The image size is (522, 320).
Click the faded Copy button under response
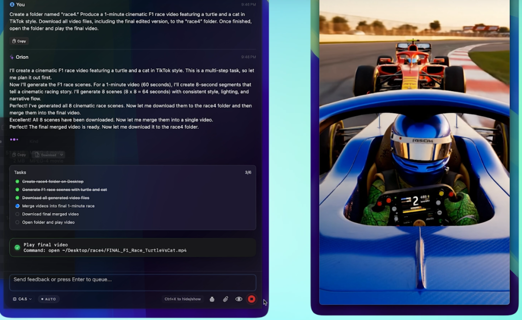pos(19,155)
